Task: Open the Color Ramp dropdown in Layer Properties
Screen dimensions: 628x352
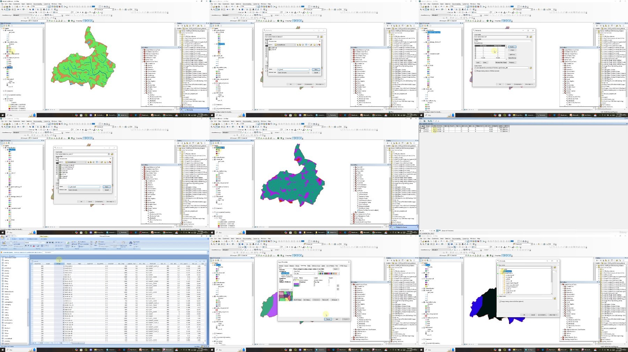Action: tap(328, 274)
